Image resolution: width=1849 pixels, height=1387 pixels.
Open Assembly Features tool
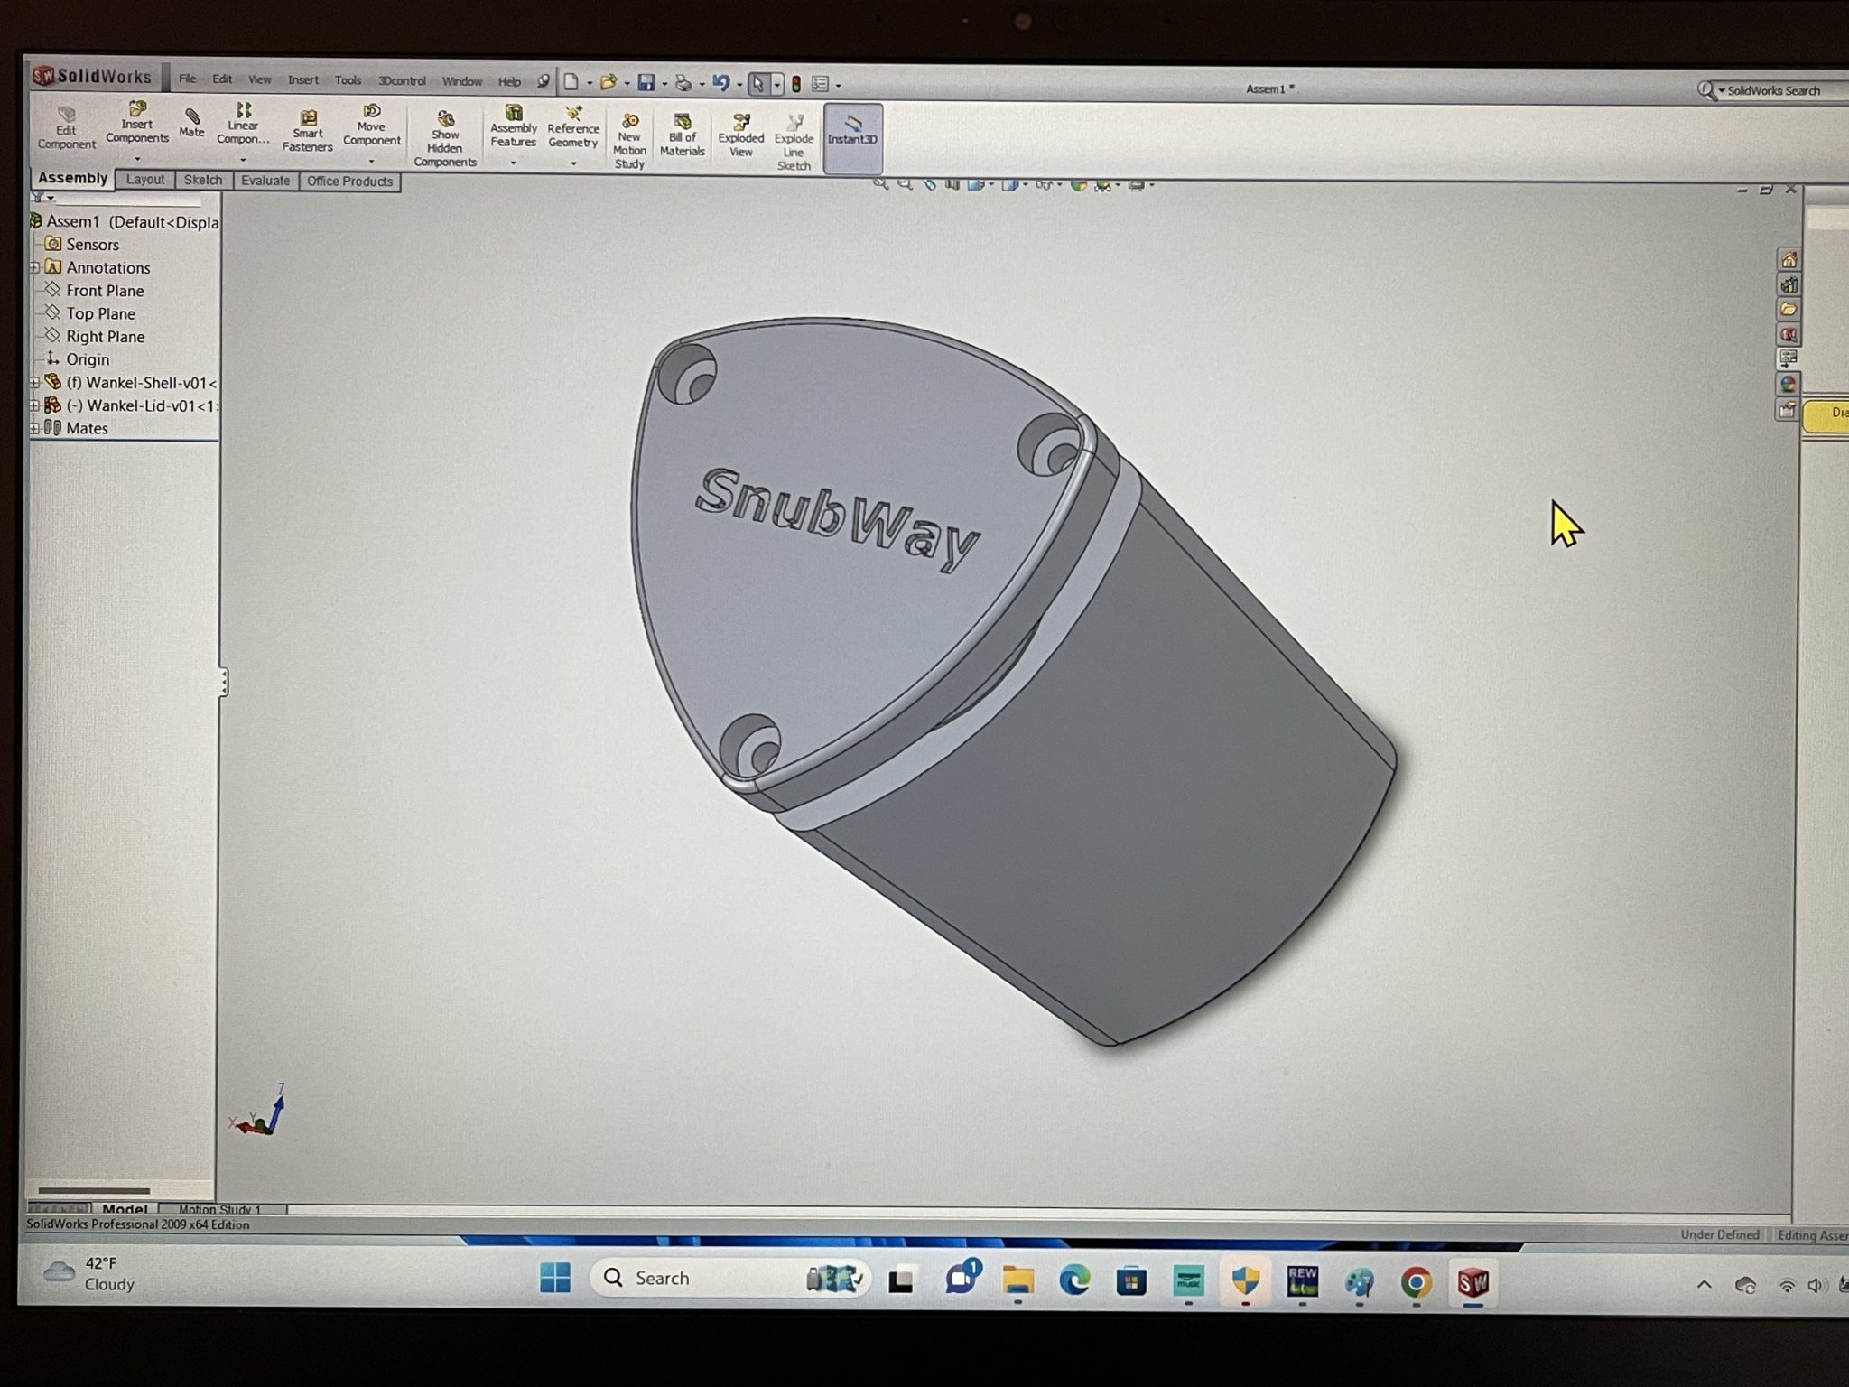[514, 126]
